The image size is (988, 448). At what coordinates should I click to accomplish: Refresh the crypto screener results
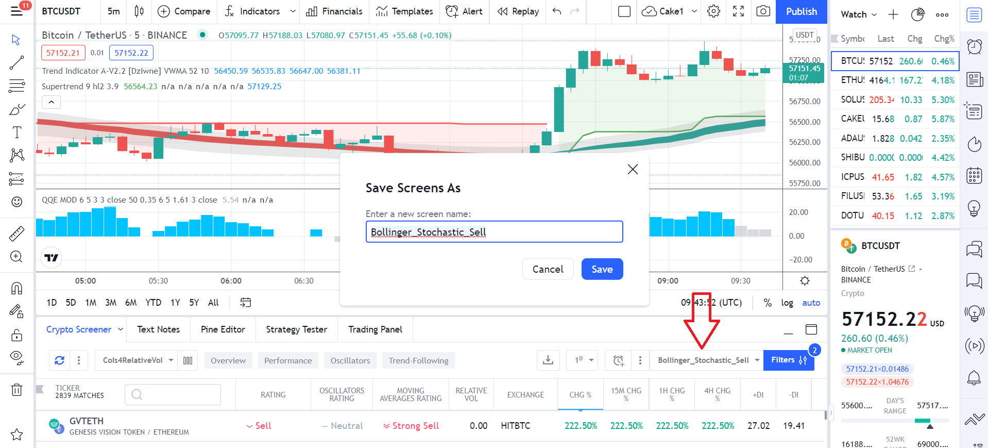[x=60, y=360]
